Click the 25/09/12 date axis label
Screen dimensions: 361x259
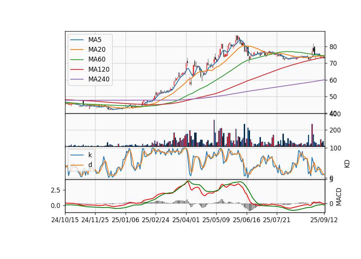pos(324,220)
